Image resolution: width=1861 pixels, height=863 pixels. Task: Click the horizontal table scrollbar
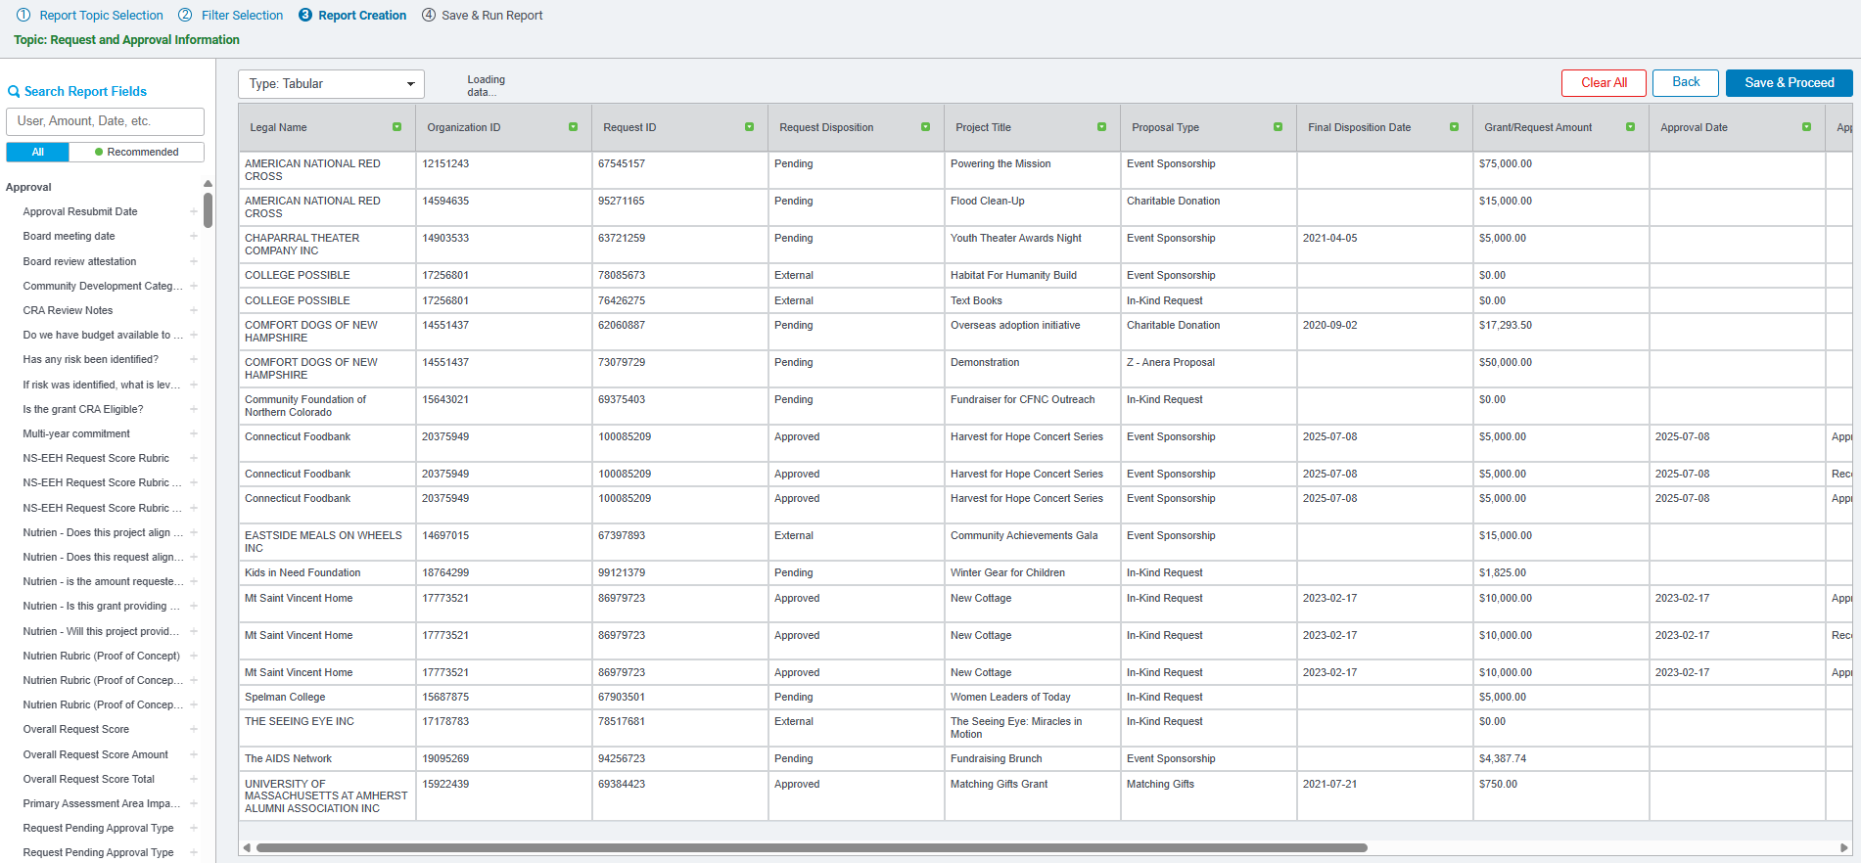coord(811,847)
